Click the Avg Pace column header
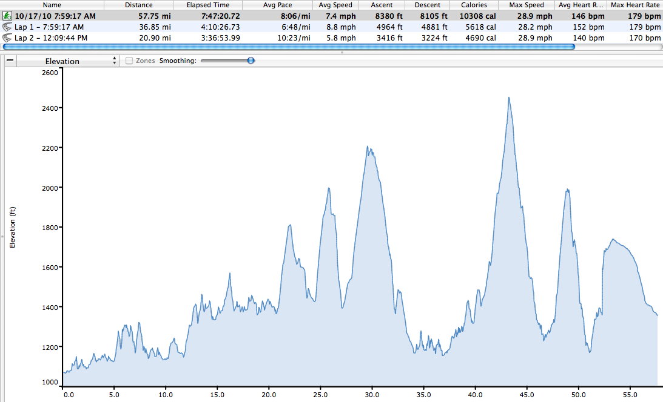The width and height of the screenshot is (663, 402). [x=277, y=5]
